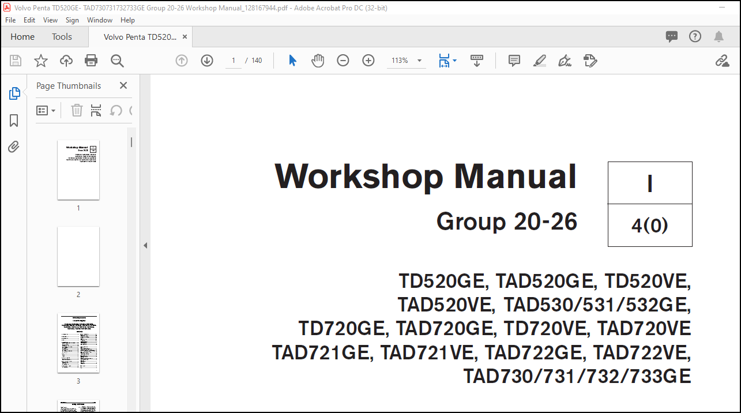Bookmark this file with the star icon
The width and height of the screenshot is (741, 413).
pos(41,61)
